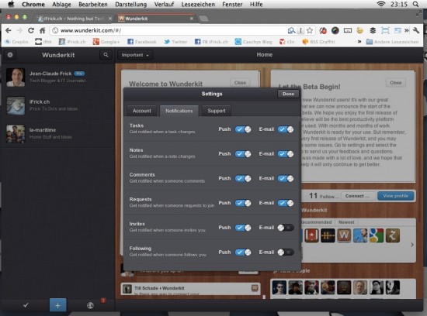Open the Facebook bookmark
The height and width of the screenshot is (316, 427).
(142, 42)
